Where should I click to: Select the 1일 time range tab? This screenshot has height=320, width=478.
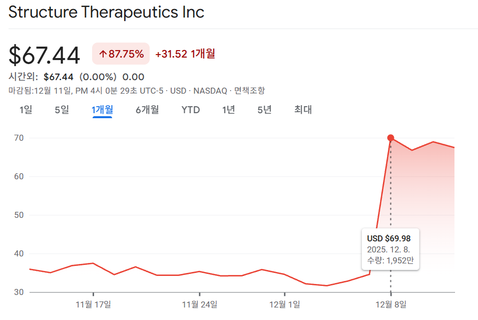tap(26, 110)
